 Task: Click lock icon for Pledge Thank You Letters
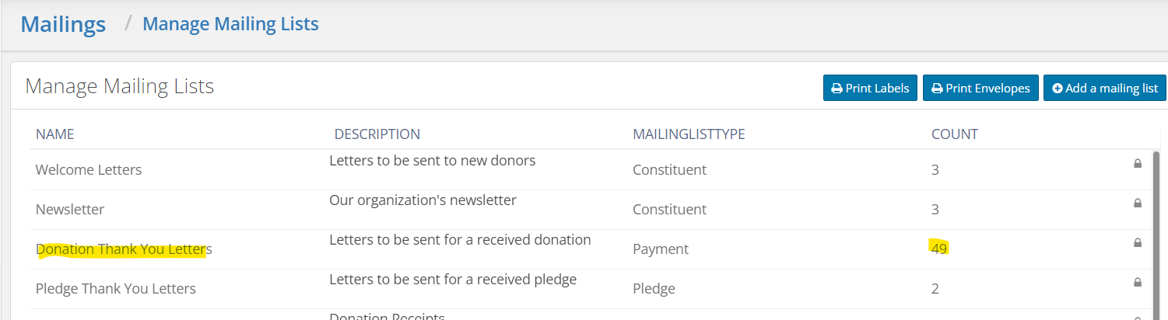coord(1138,282)
